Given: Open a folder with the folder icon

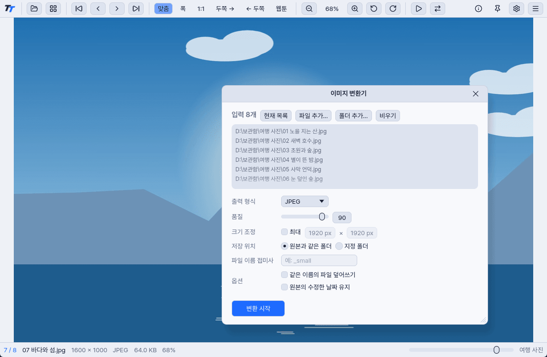Looking at the screenshot, I should [x=34, y=9].
